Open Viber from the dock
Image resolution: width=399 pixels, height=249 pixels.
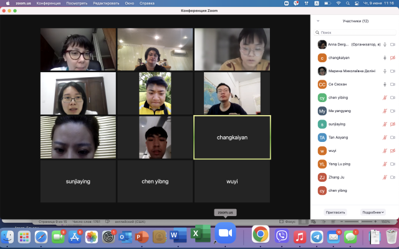[282, 236]
